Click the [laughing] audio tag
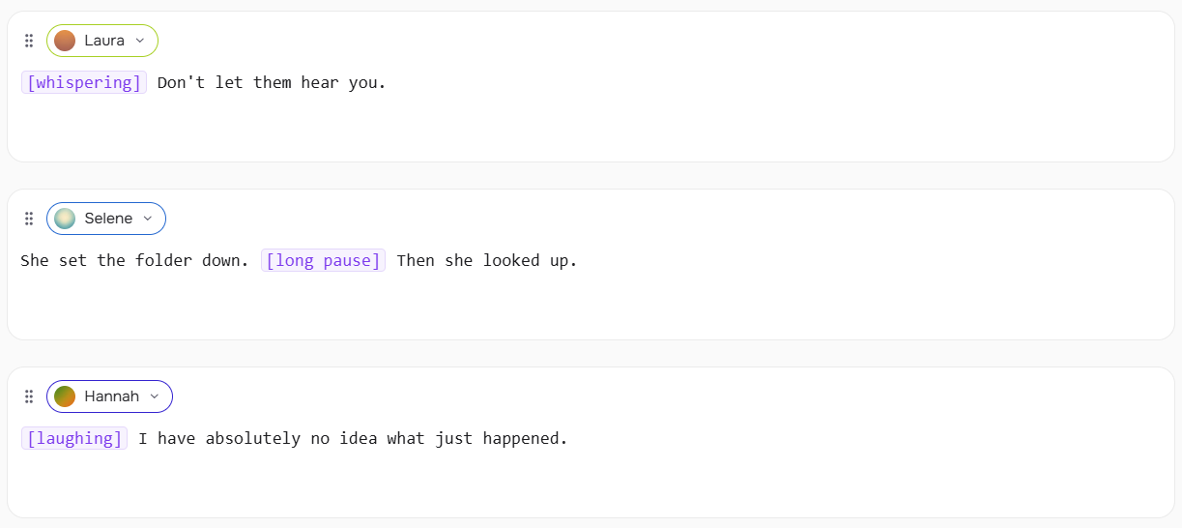1182x528 pixels. [74, 438]
